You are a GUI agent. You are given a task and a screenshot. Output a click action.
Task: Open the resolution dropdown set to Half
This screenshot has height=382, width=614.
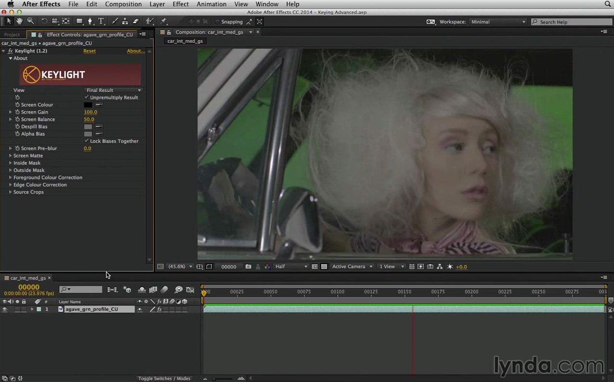pos(291,267)
